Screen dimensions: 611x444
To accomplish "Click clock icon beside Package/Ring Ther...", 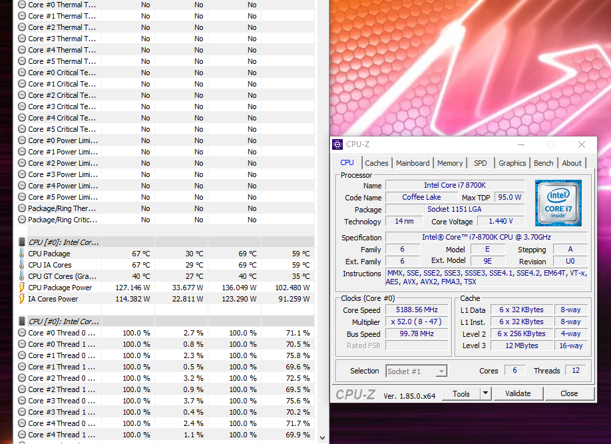I will [x=22, y=208].
